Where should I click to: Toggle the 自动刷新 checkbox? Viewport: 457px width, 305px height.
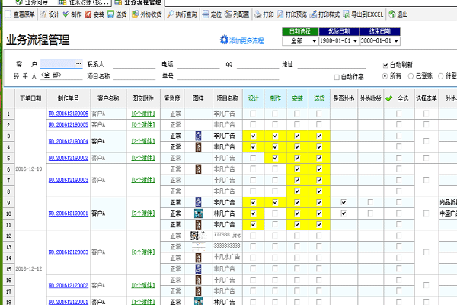click(386, 65)
